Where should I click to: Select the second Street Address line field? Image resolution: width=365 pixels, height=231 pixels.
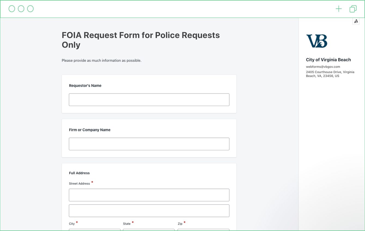coord(149,211)
